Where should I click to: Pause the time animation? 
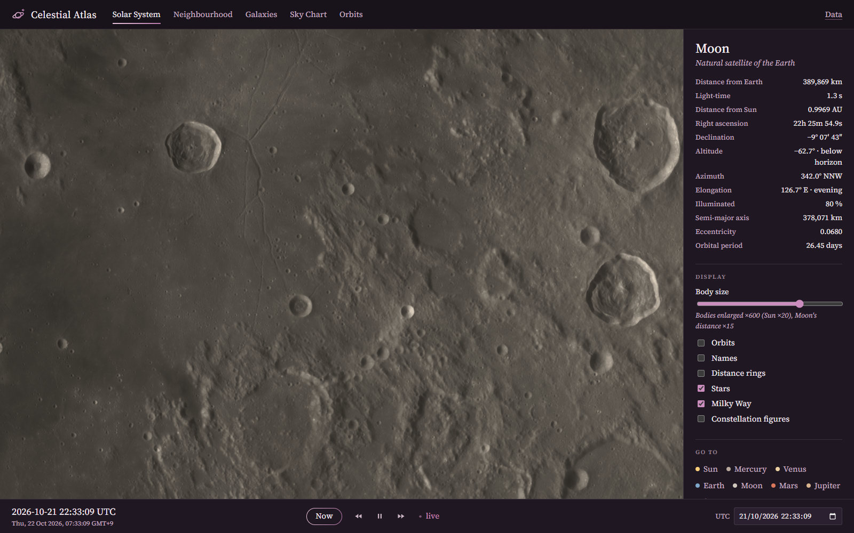[379, 516]
